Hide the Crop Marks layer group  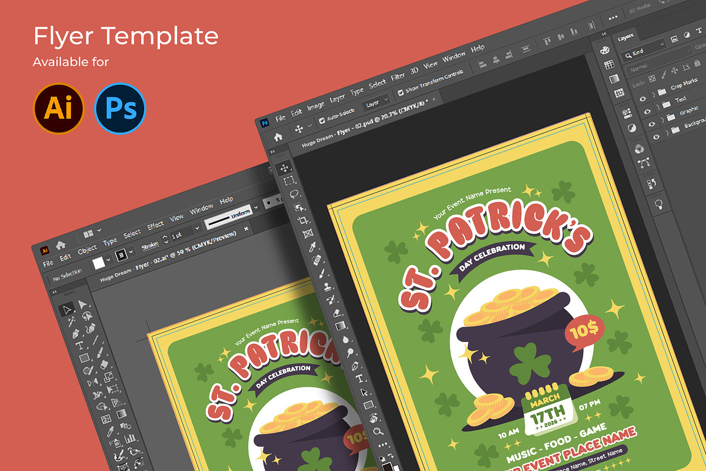click(642, 99)
